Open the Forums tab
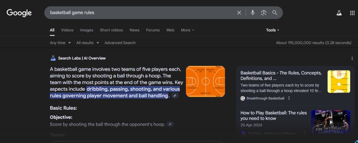 153,30
